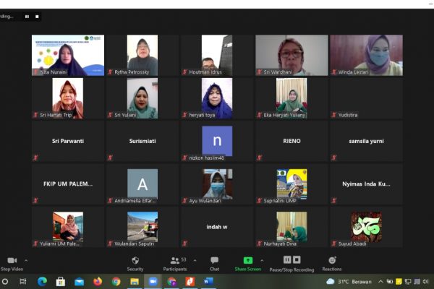Click the green Share Screen icon

tap(248, 260)
